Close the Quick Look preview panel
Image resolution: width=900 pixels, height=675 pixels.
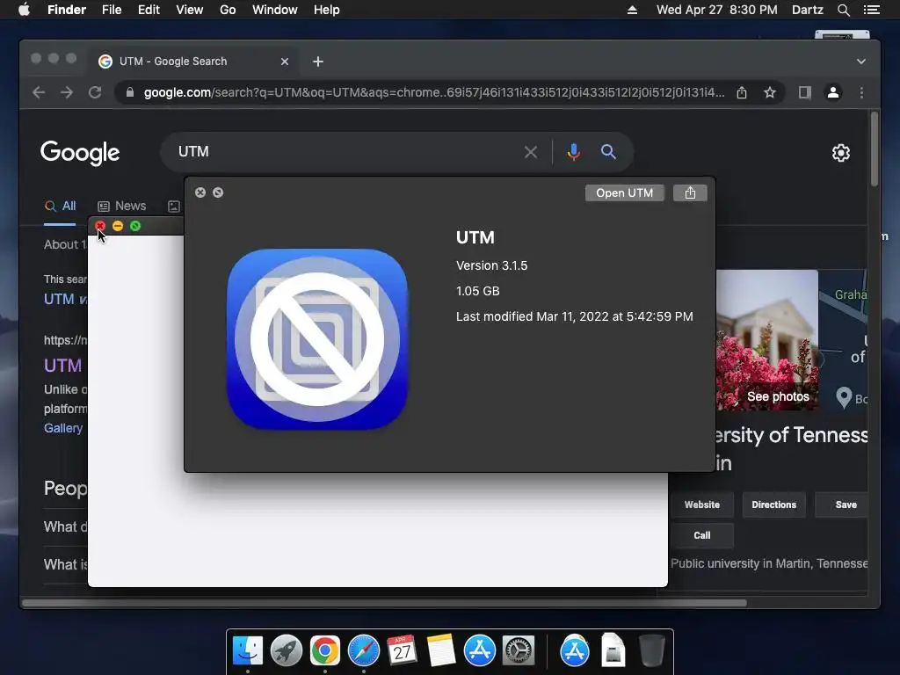pyautogui.click(x=200, y=192)
